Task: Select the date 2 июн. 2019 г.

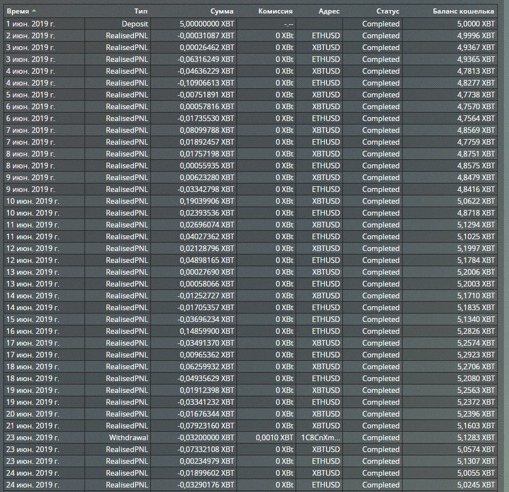Action: (30, 35)
